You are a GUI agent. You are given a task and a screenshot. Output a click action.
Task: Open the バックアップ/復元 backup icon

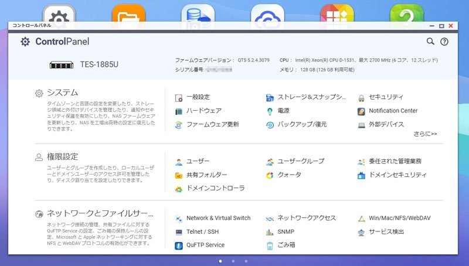tap(270, 125)
